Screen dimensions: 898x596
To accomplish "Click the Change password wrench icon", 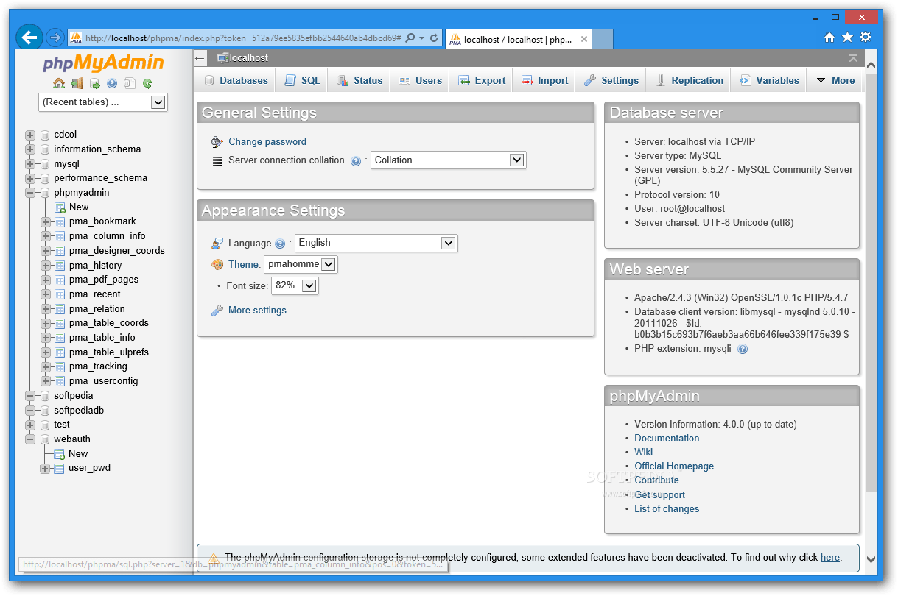I will click(217, 141).
